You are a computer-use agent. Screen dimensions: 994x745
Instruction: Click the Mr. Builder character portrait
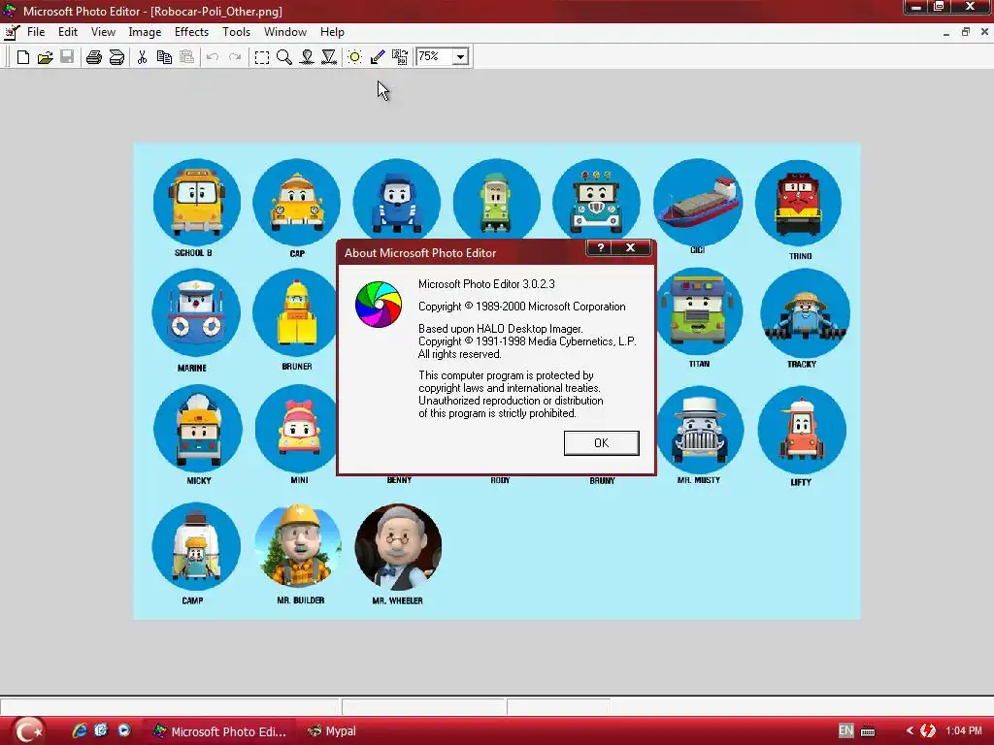298,547
